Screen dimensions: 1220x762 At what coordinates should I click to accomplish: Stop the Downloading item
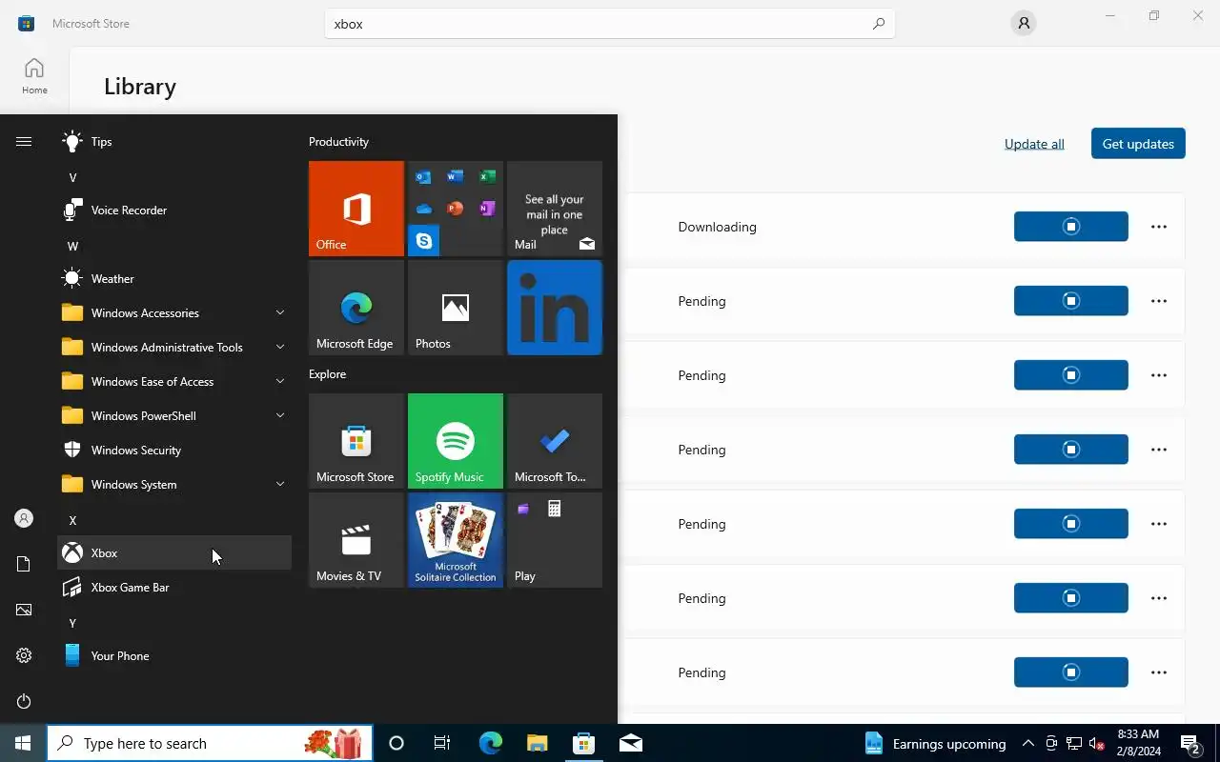[x=1071, y=227]
